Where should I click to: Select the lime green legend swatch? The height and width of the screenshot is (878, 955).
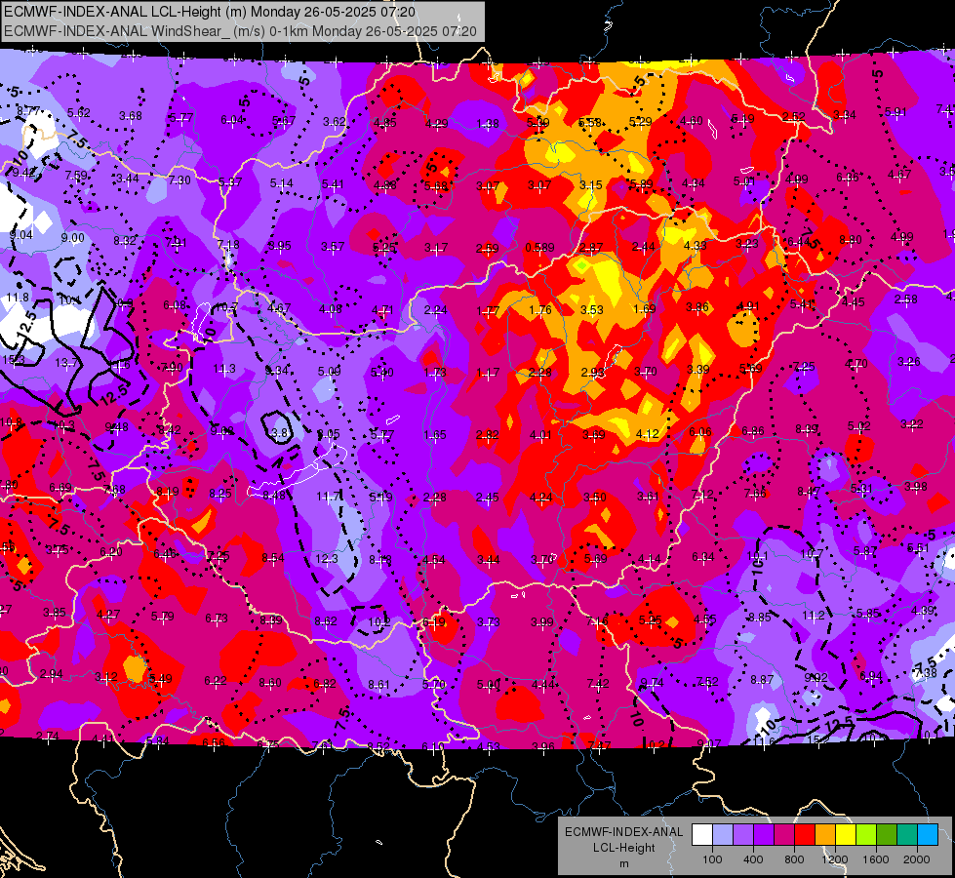click(x=866, y=834)
